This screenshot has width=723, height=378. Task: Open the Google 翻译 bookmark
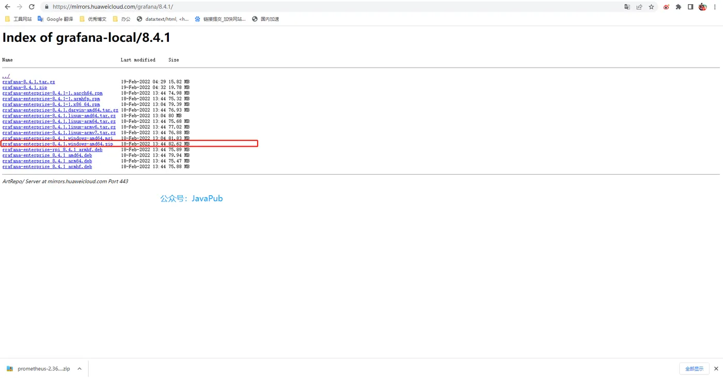[x=55, y=19]
